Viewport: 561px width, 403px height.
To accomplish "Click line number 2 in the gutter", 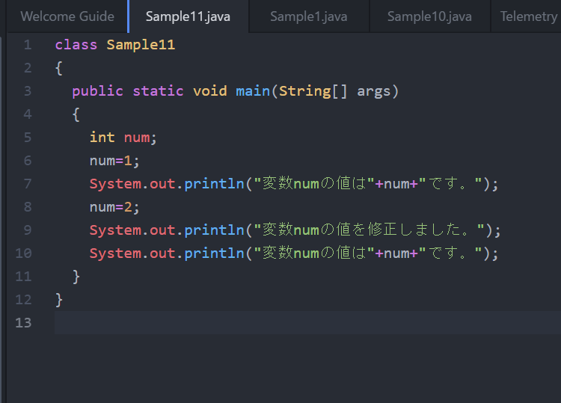I will pos(28,68).
